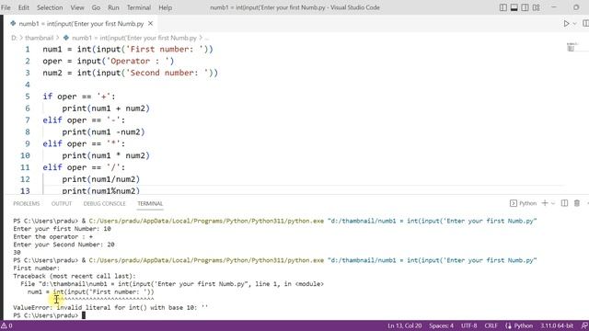Click the File path line in traceback
The height and width of the screenshot is (331, 589).
[x=172, y=284]
